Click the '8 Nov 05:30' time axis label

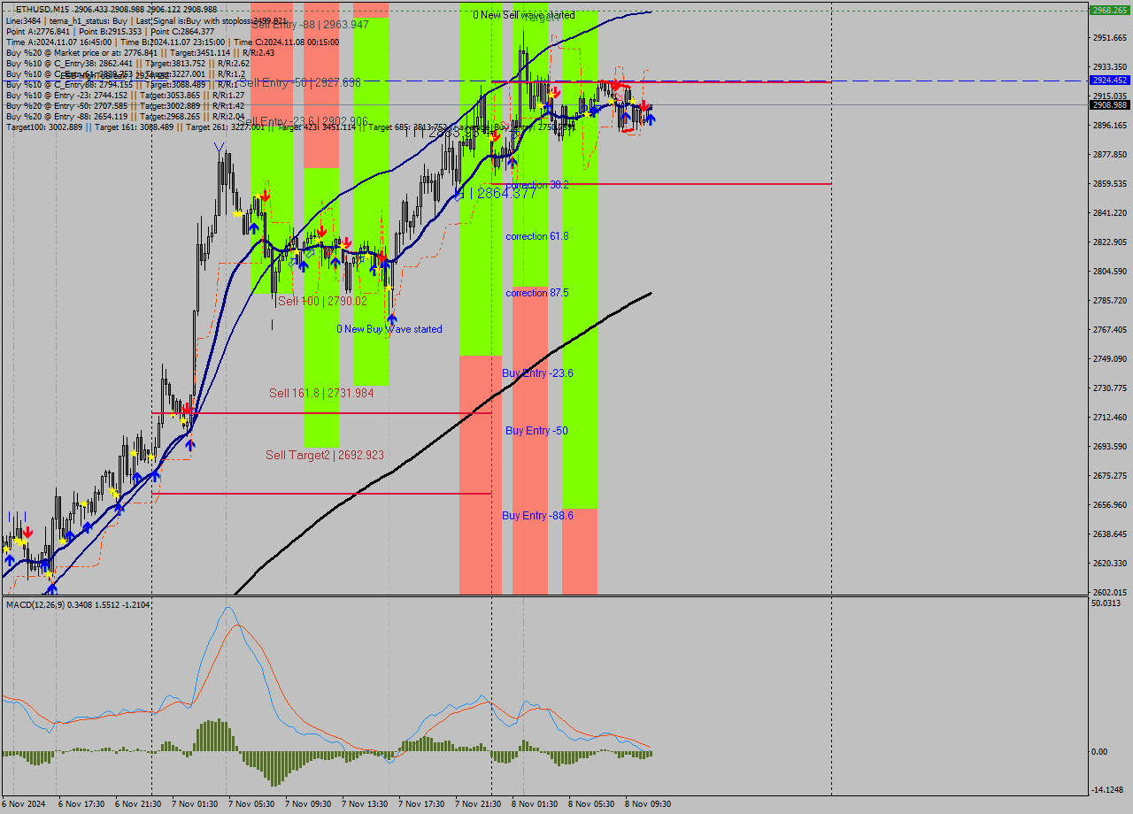(591, 804)
